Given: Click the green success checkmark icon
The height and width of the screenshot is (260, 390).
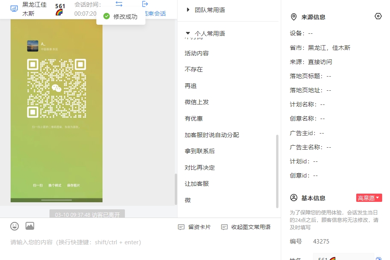Looking at the screenshot, I should [x=106, y=16].
